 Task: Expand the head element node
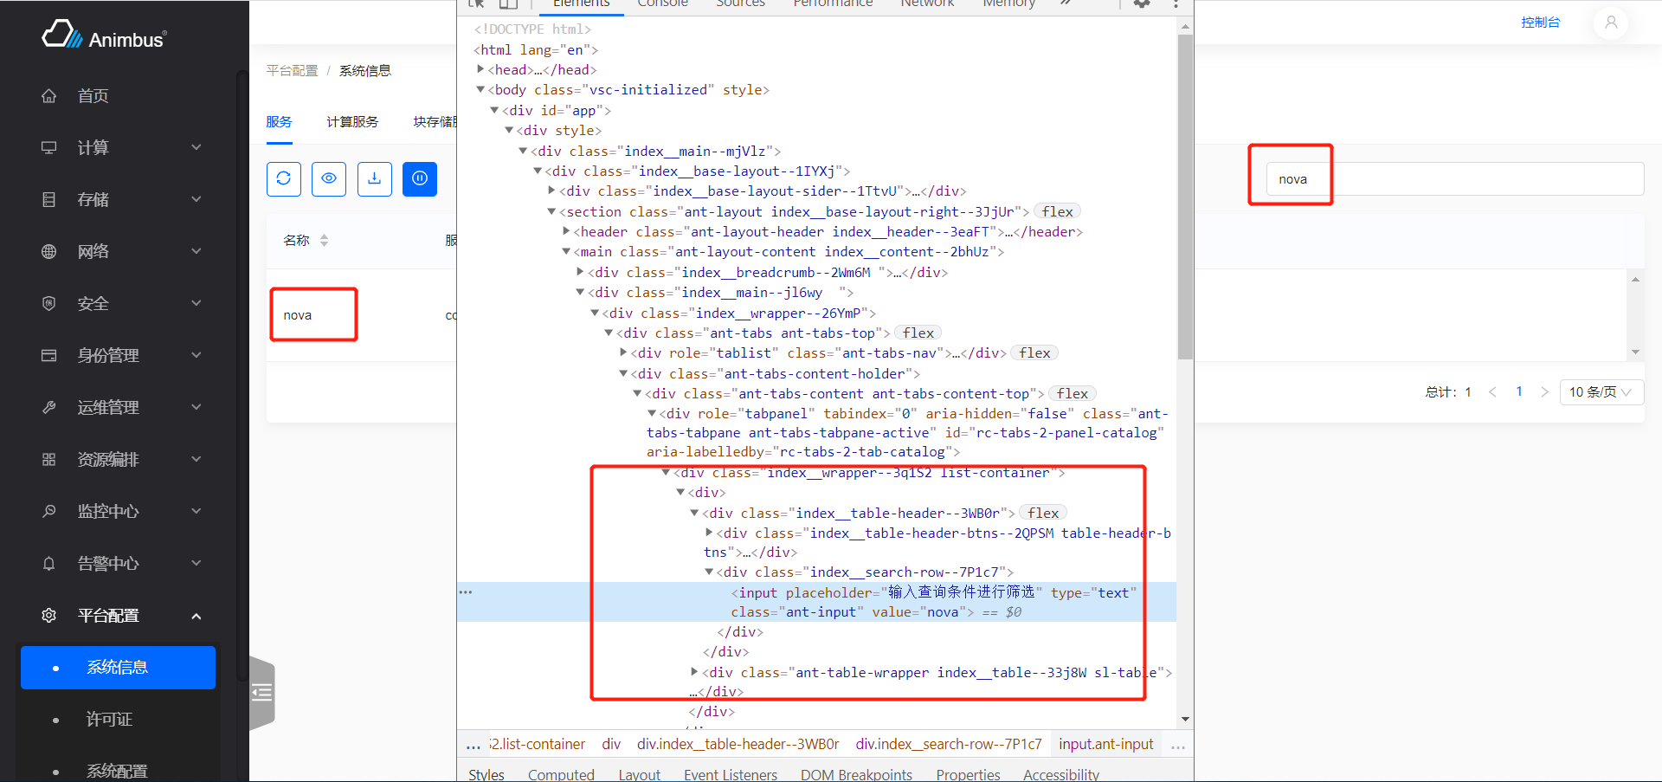[x=480, y=69]
